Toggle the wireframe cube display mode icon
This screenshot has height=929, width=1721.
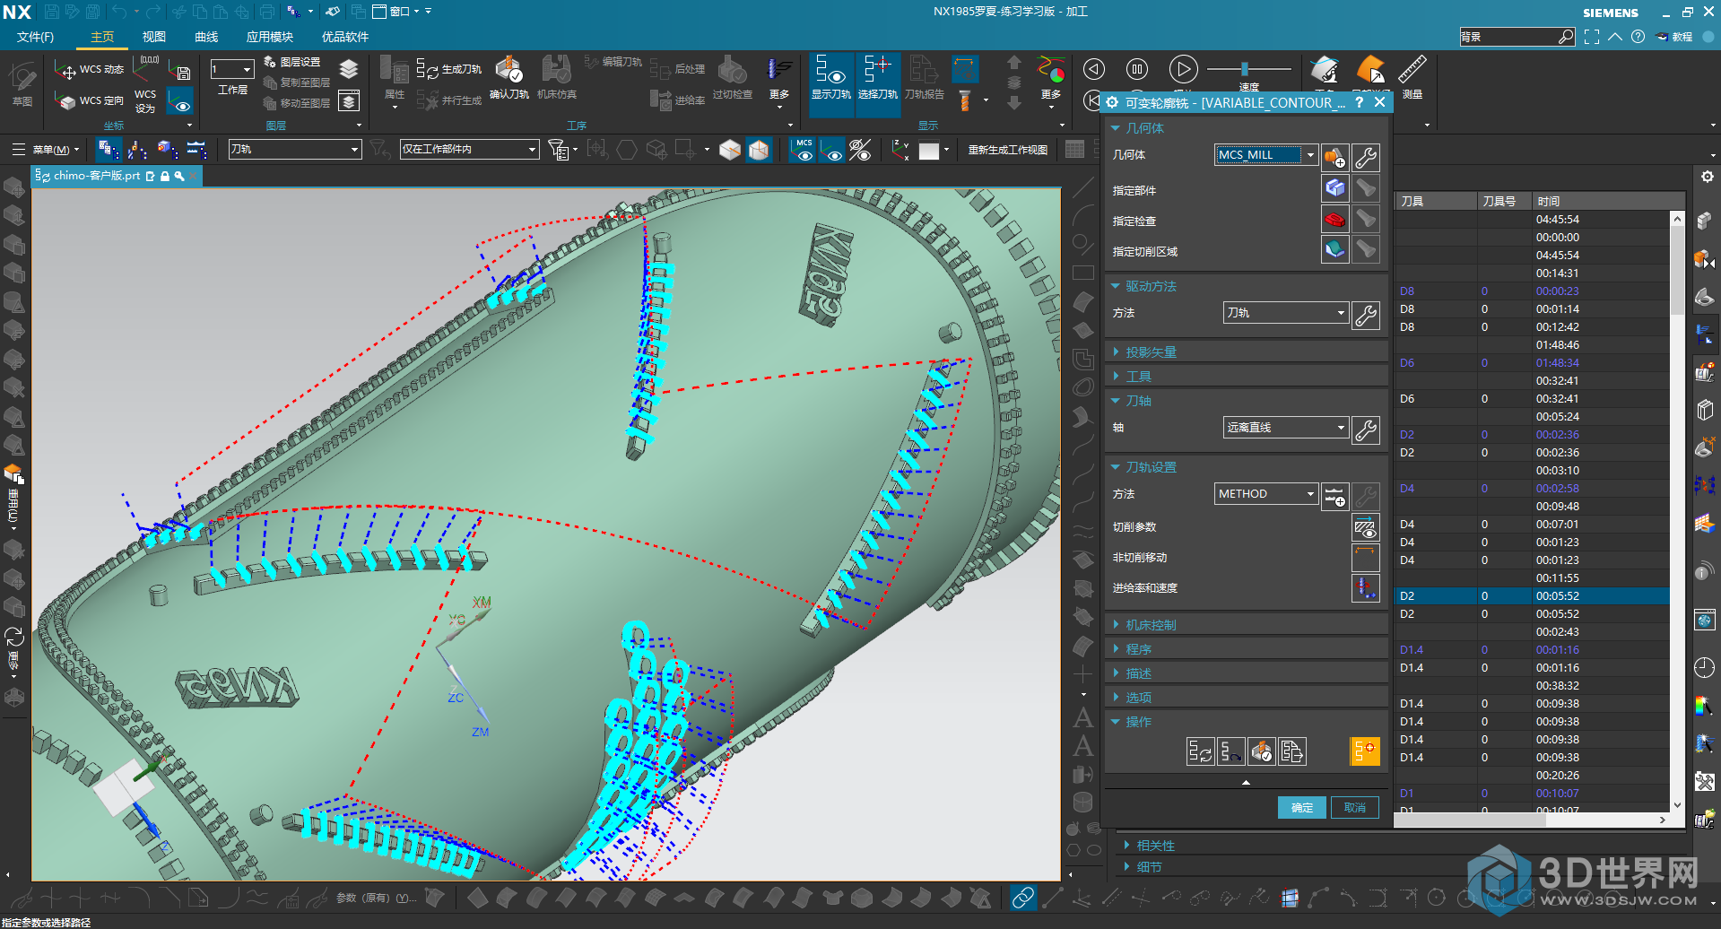coord(759,150)
